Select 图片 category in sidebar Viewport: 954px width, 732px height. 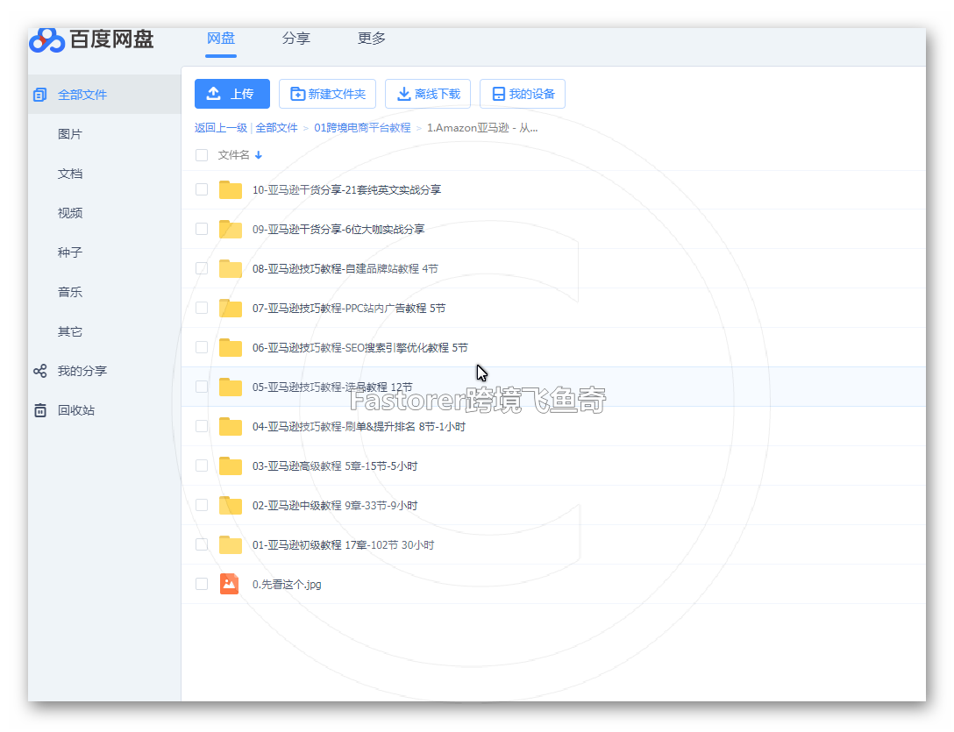[x=70, y=134]
